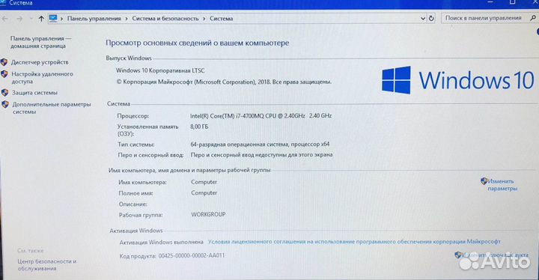Select 'Windows 10 Корпоративная LTSC' text
The image size is (539, 280).
[x=160, y=70]
